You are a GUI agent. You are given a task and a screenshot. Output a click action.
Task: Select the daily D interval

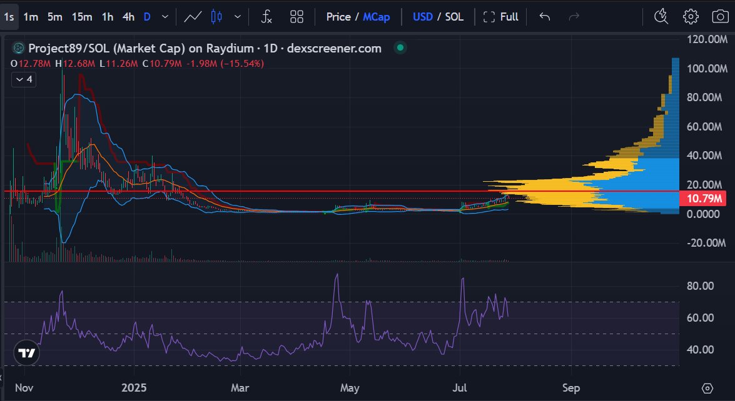[147, 17]
